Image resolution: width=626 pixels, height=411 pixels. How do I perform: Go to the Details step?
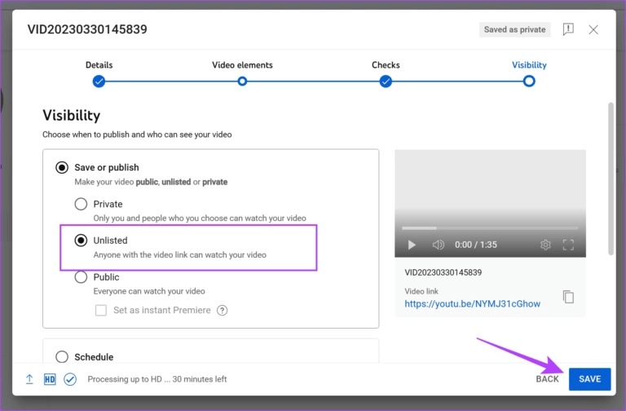pos(99,81)
